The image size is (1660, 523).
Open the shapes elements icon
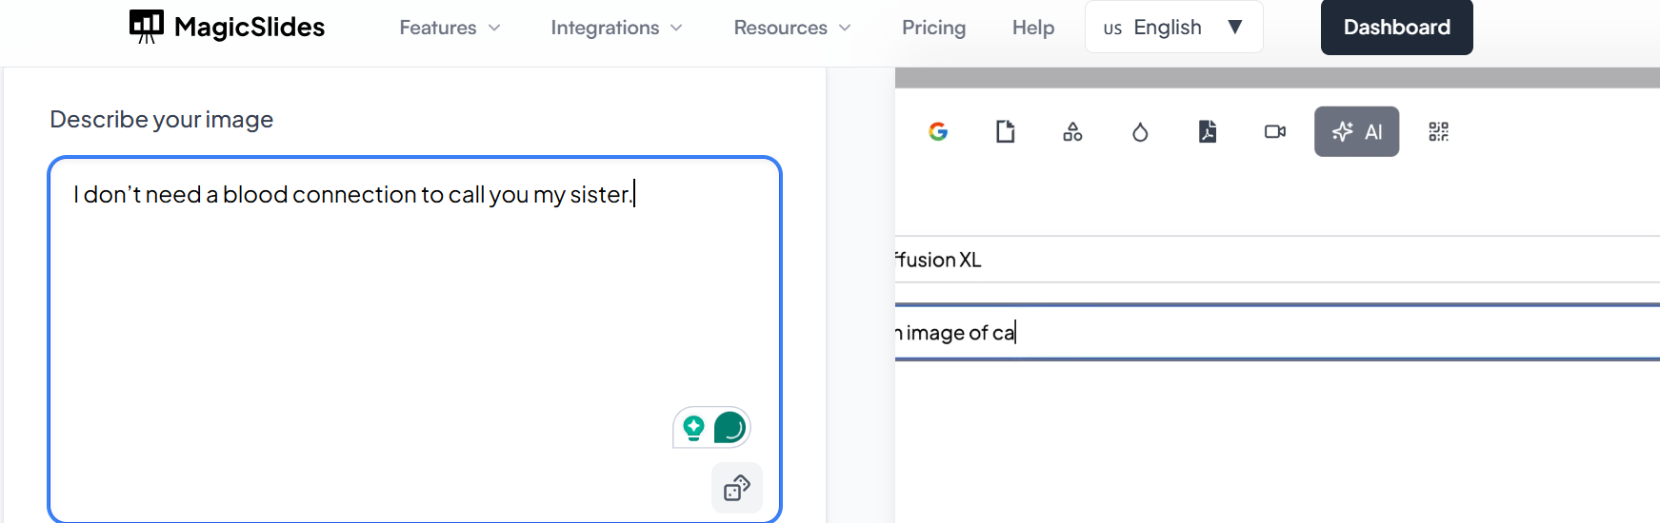(1072, 131)
